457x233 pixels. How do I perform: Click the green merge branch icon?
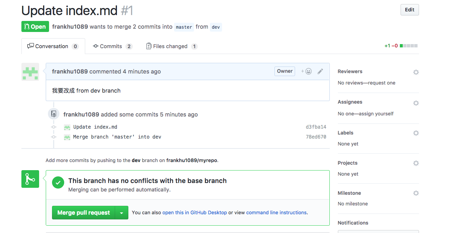tap(30, 179)
